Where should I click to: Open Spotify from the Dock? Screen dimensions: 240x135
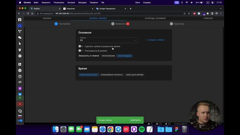(x=142, y=129)
